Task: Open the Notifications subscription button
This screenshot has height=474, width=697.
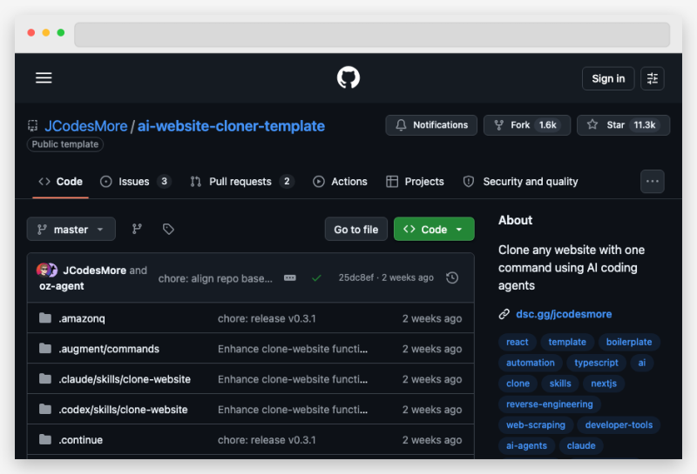Action: (431, 125)
